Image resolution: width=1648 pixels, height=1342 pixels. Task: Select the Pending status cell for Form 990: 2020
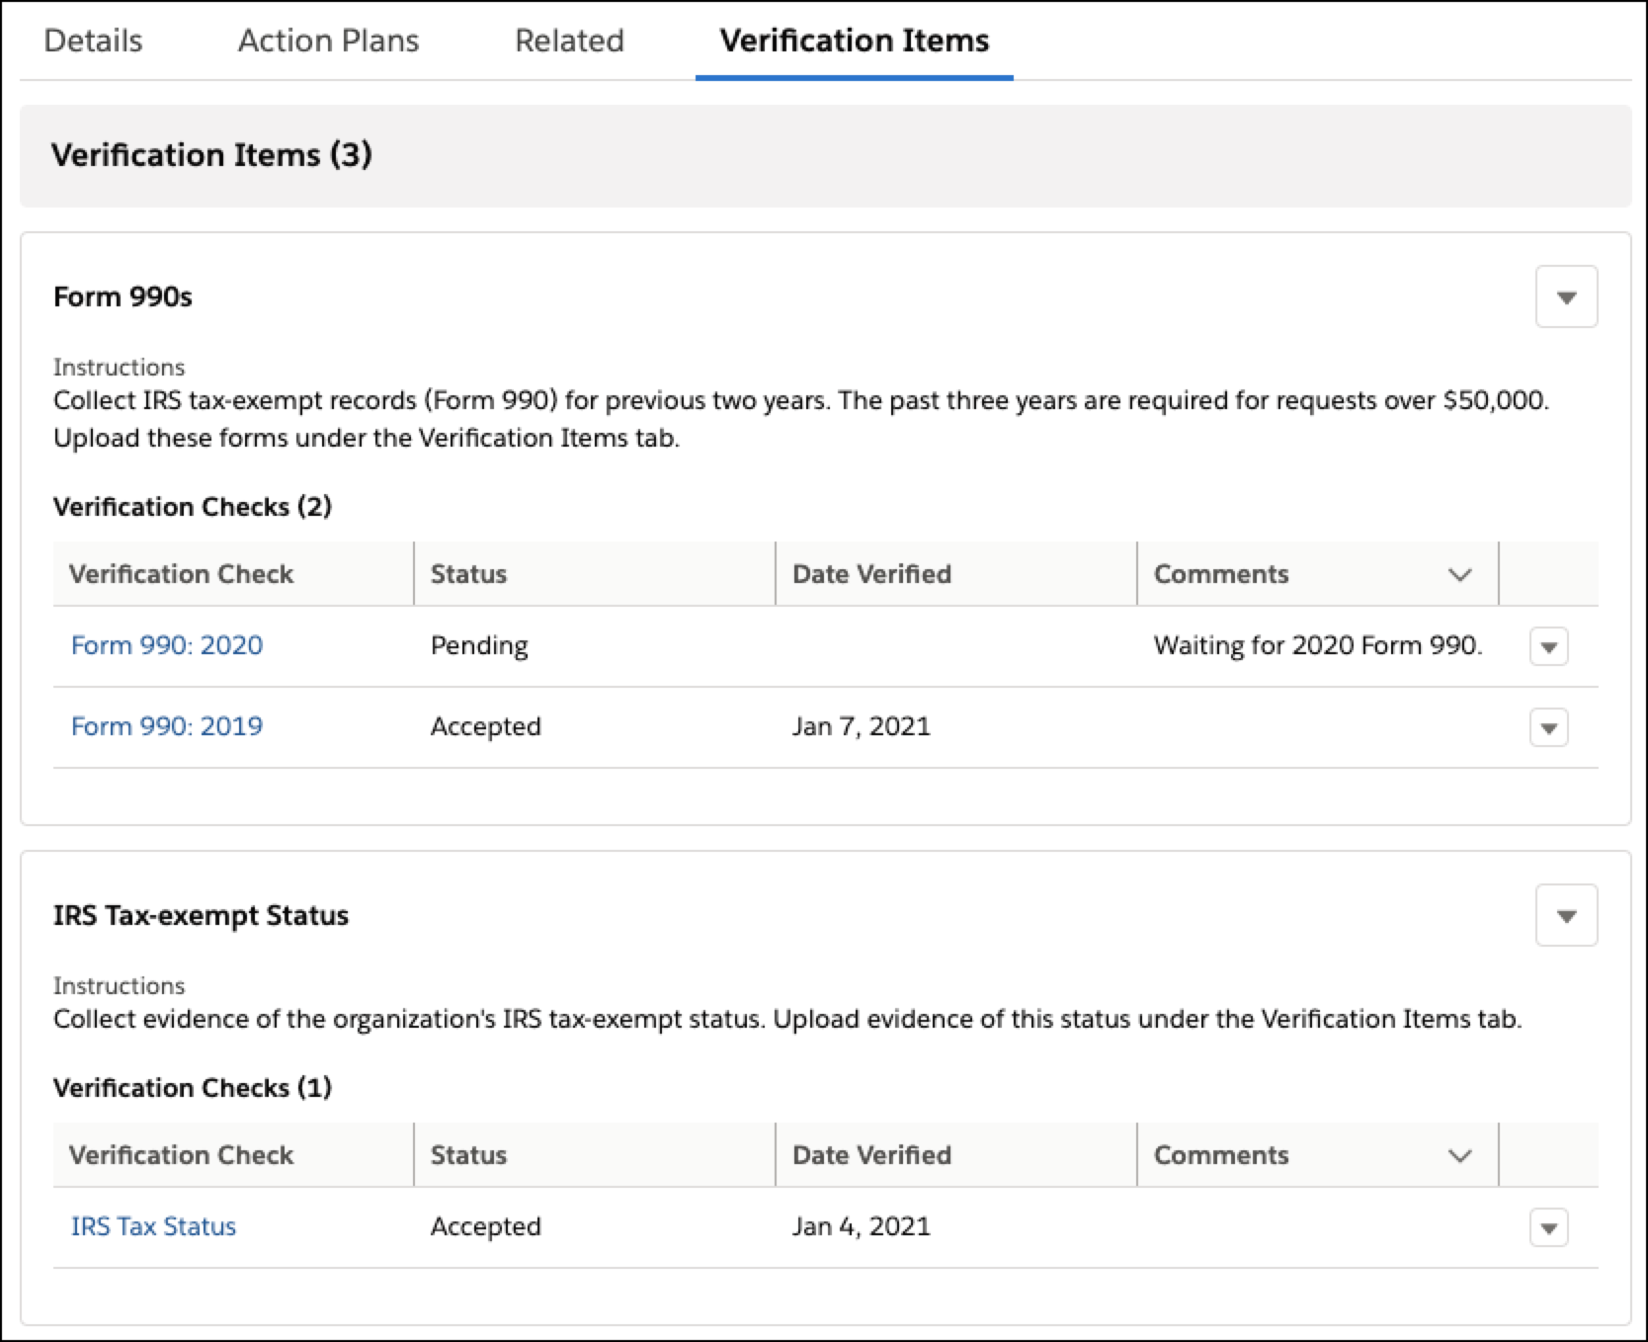coord(478,645)
